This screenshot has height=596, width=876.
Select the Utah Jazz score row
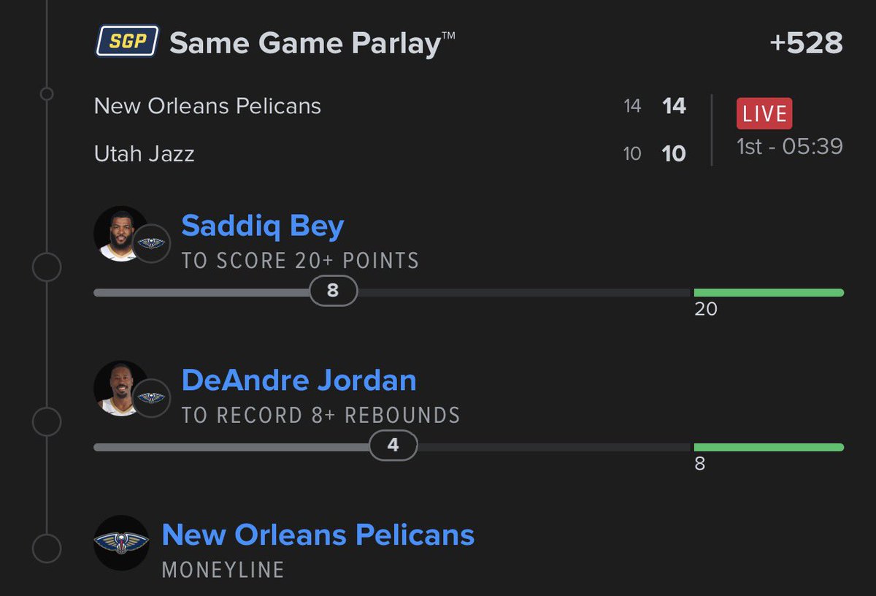(391, 153)
